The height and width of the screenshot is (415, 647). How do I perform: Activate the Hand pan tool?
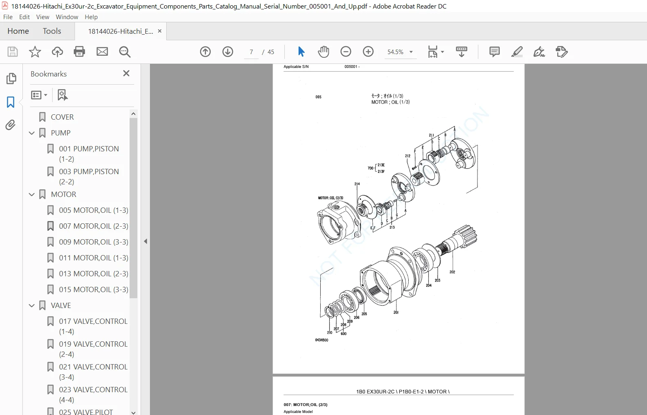(323, 52)
